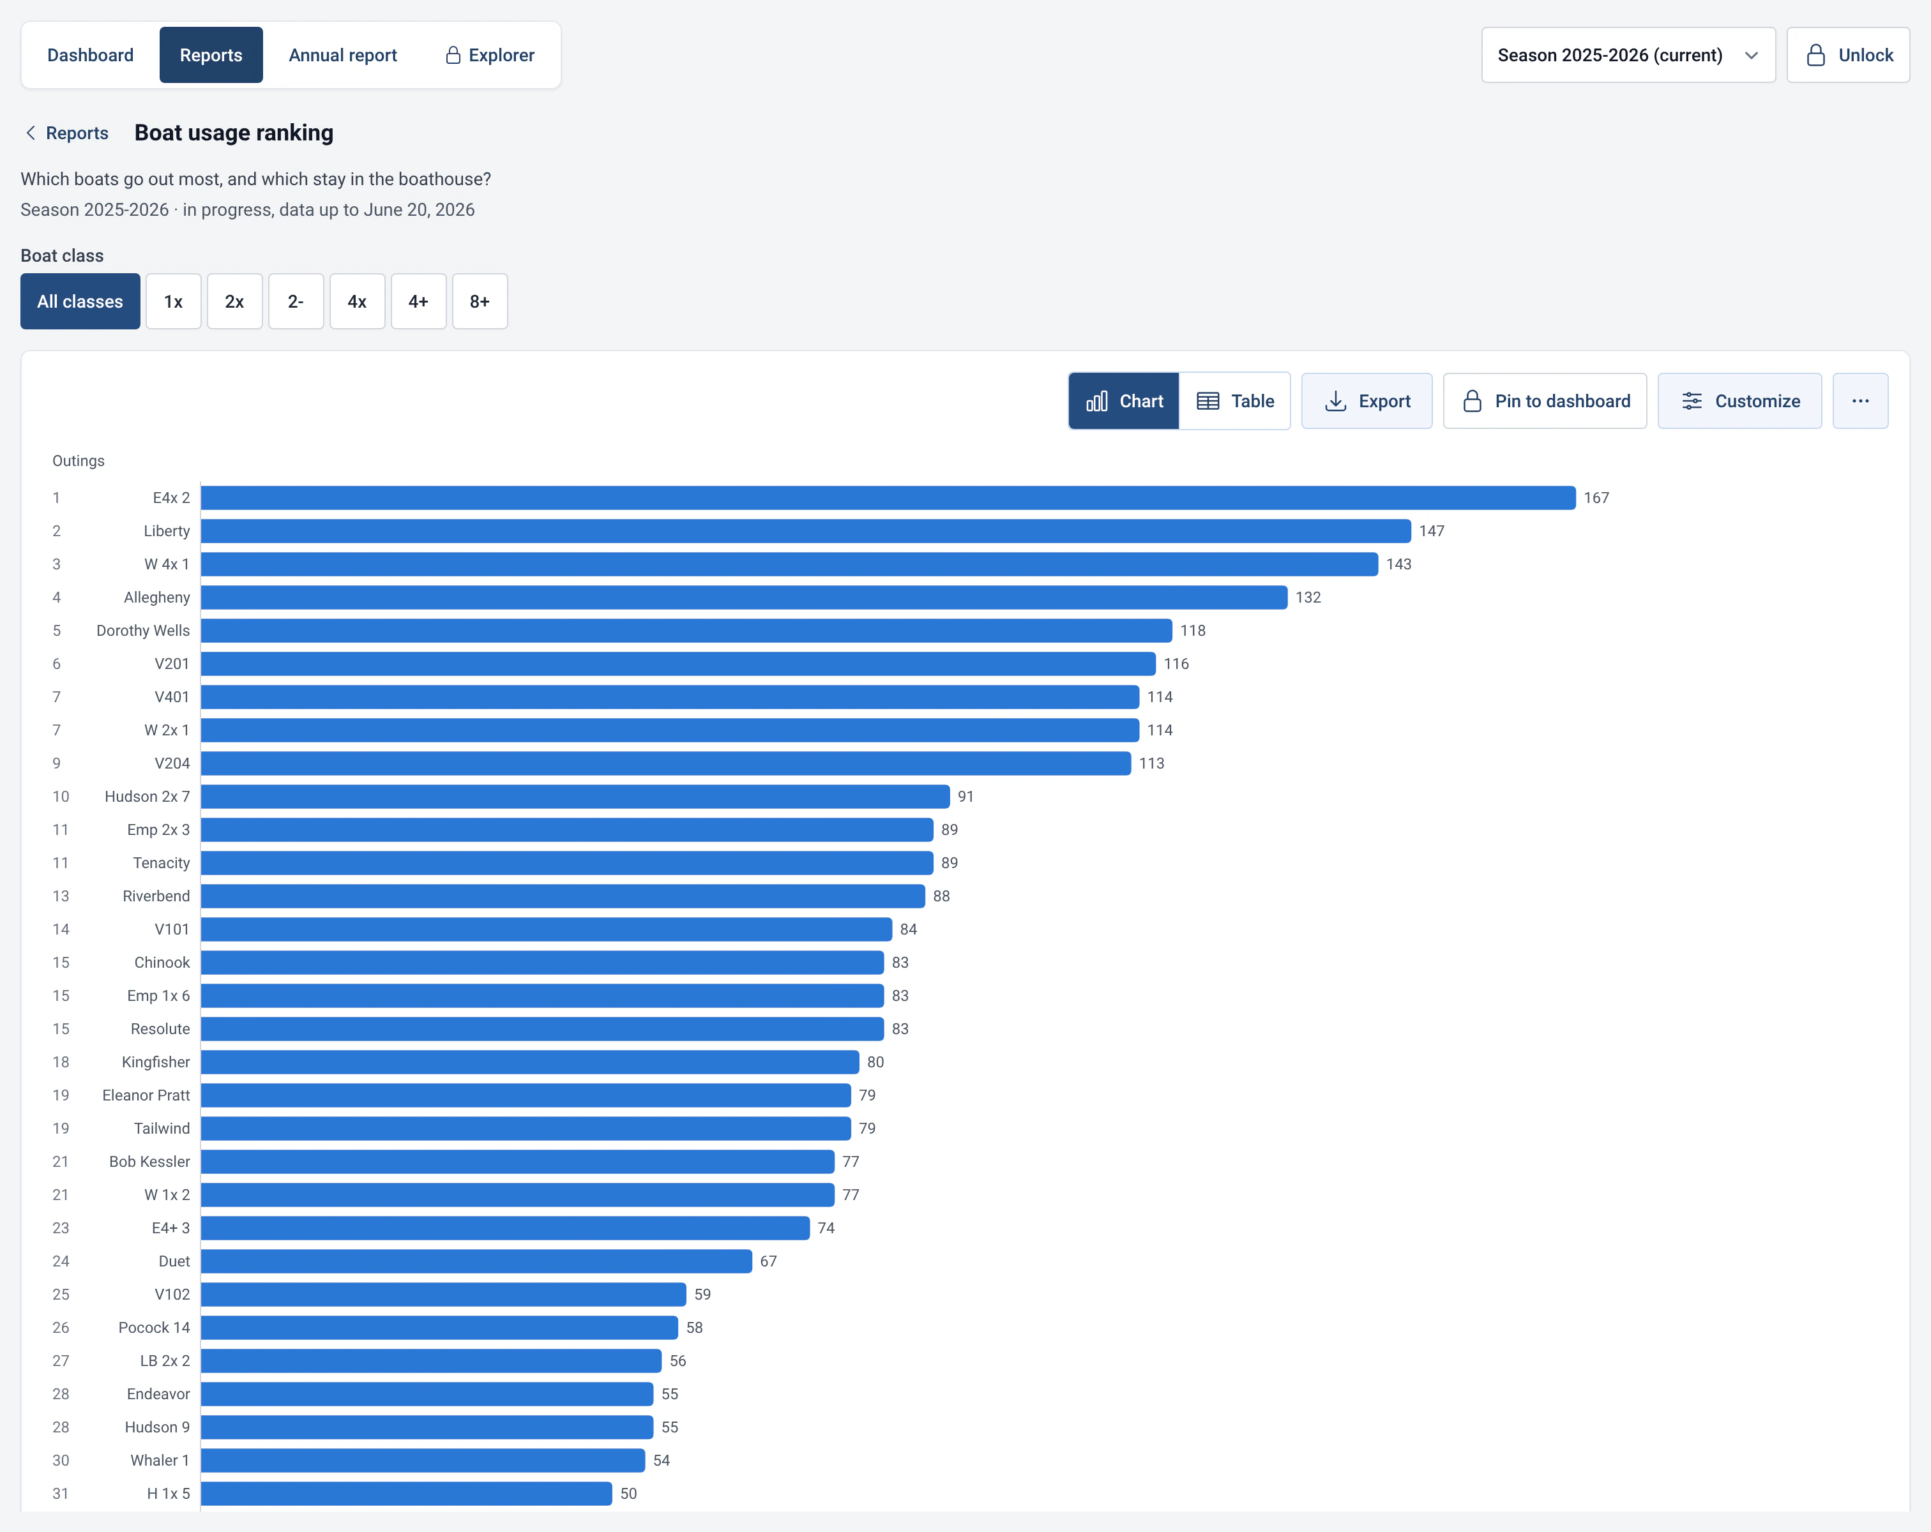Viewport: 1931px width, 1532px height.
Task: Click the 'Tenacity' boat label
Action: pyautogui.click(x=161, y=862)
